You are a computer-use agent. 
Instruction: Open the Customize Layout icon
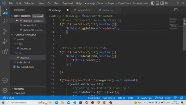pyautogui.click(x=167, y=3)
